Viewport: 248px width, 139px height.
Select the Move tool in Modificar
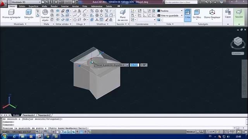102,11
